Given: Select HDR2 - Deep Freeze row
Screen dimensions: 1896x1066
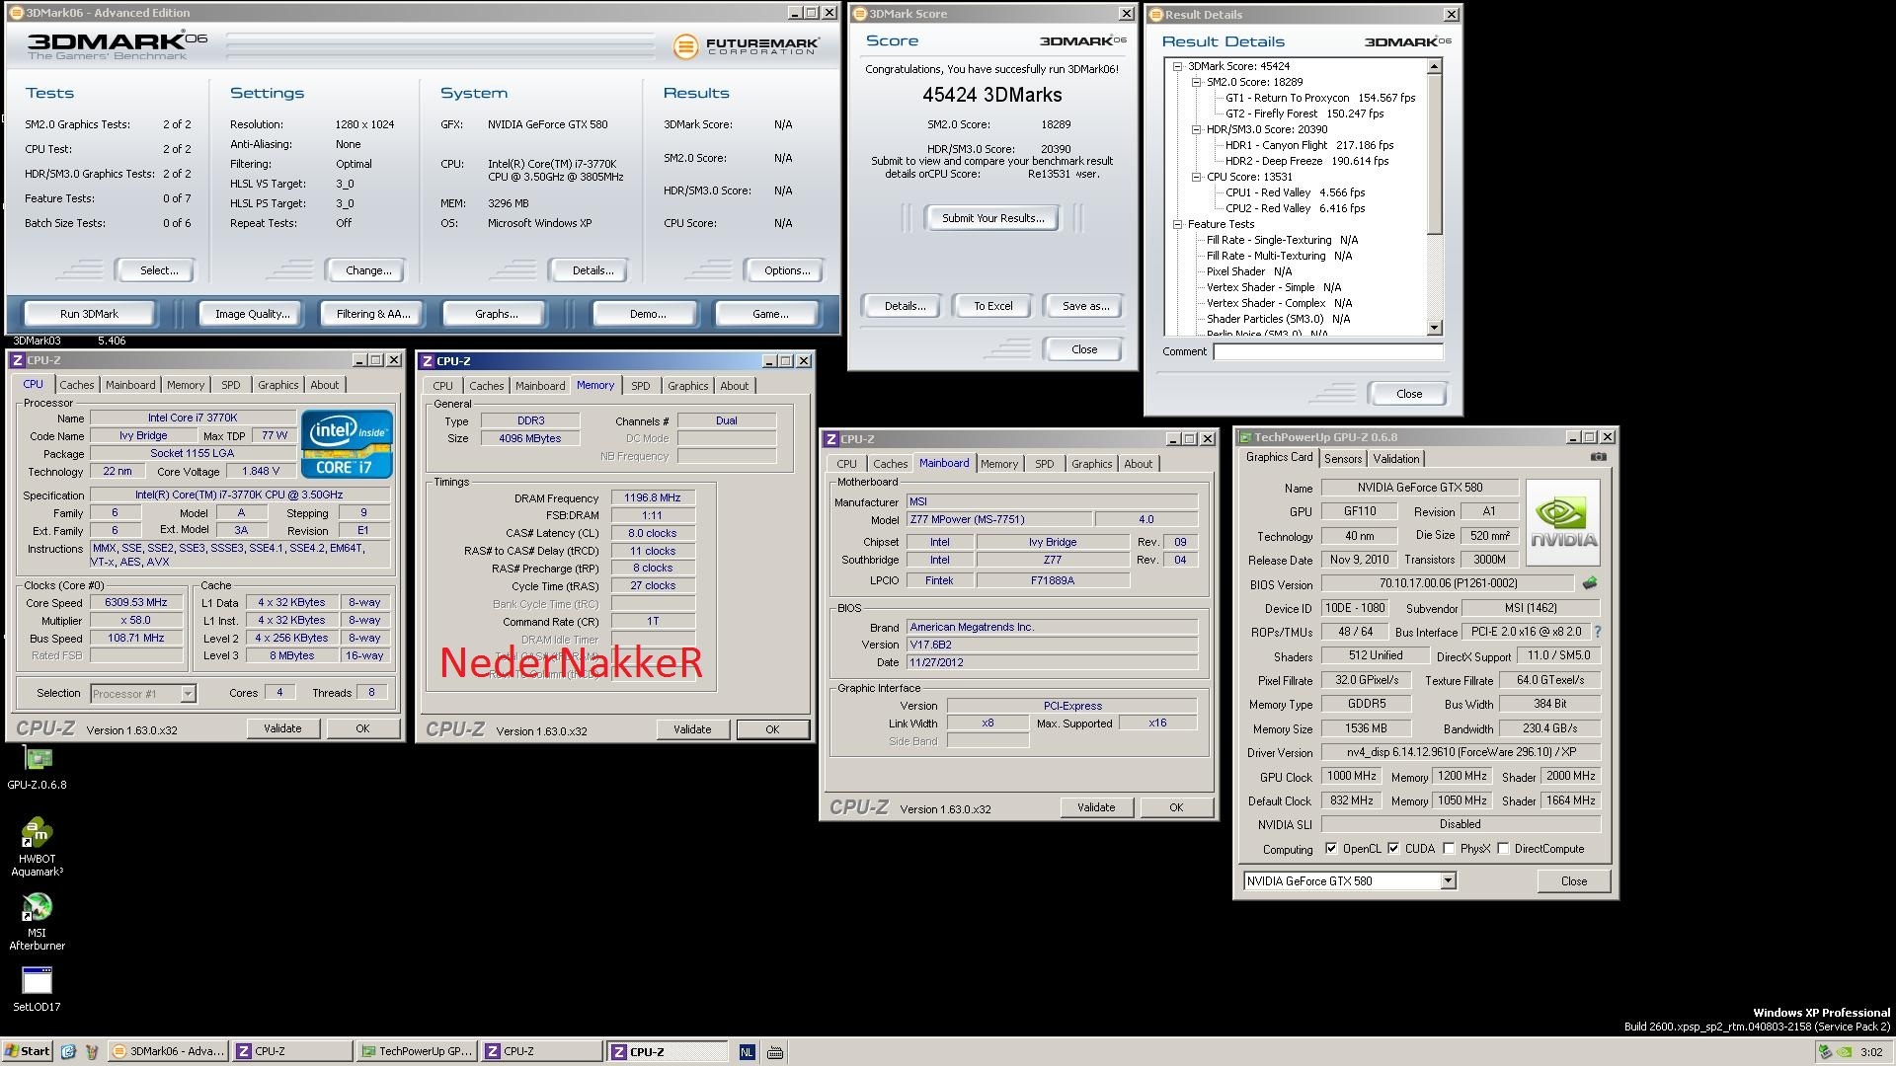Looking at the screenshot, I should (1306, 162).
